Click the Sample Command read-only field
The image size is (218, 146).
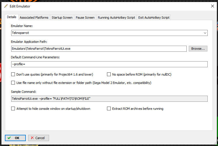109,99
